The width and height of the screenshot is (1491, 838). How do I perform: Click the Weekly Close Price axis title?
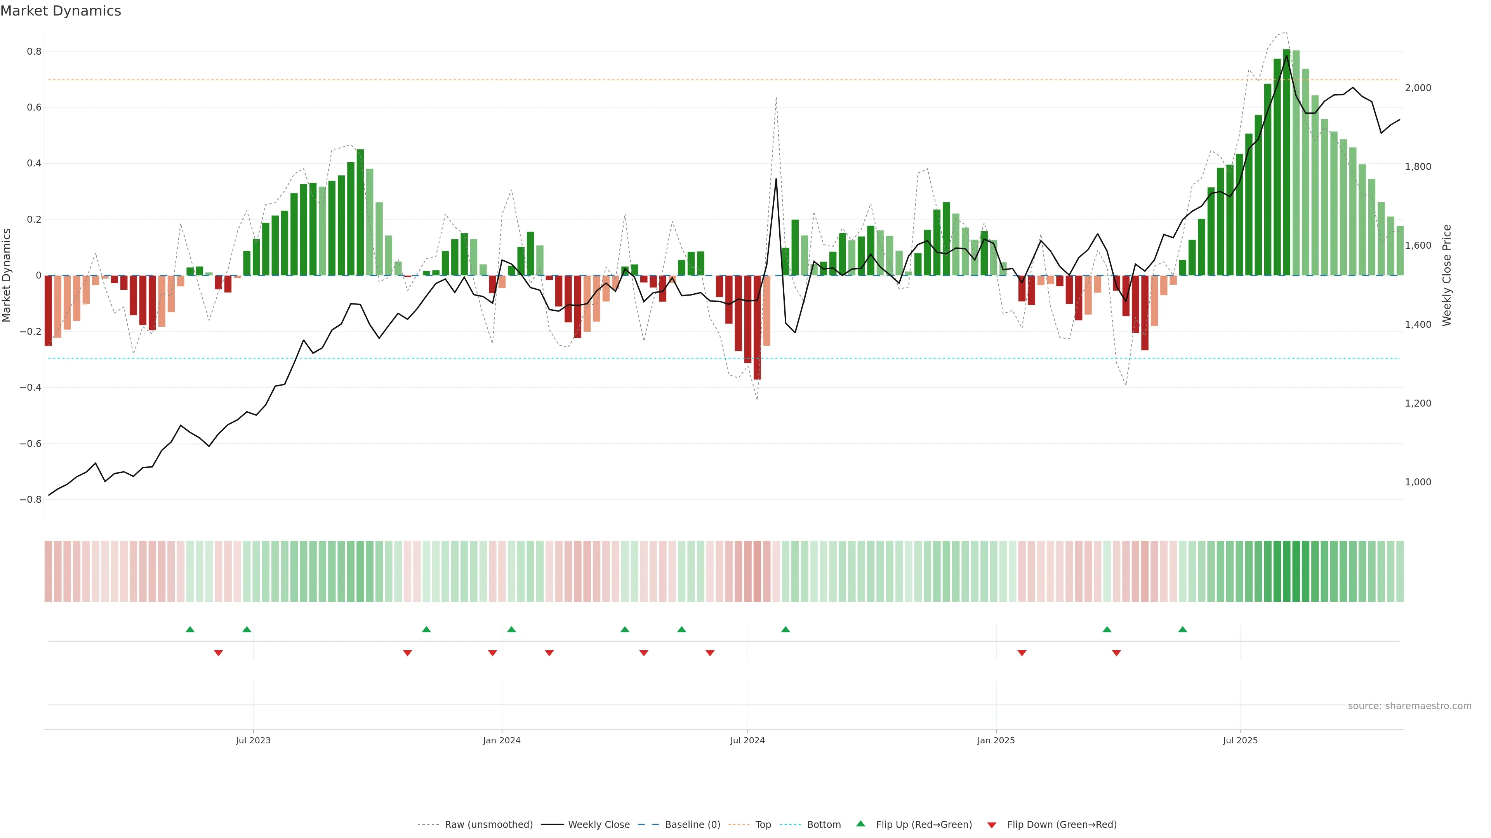tap(1446, 275)
